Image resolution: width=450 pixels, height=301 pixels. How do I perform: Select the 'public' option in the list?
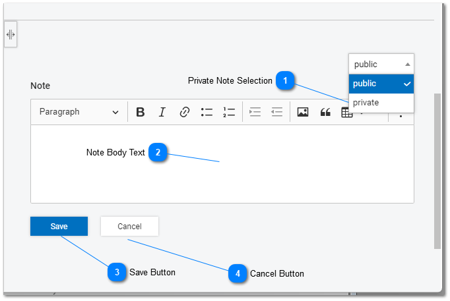coord(381,84)
